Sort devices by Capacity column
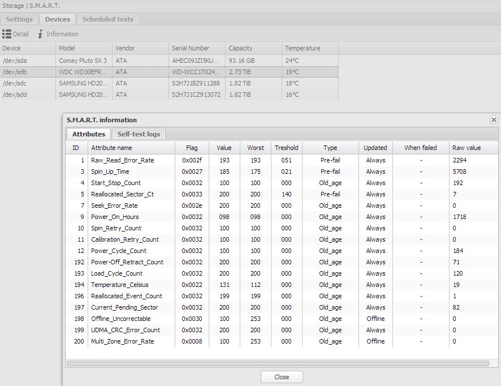 [x=254, y=48]
